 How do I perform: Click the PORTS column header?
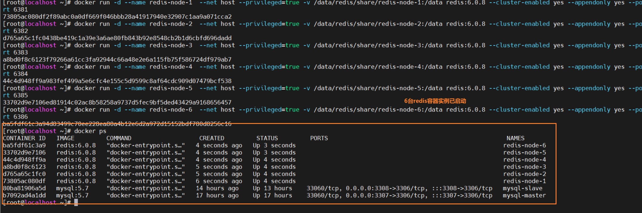click(319, 138)
